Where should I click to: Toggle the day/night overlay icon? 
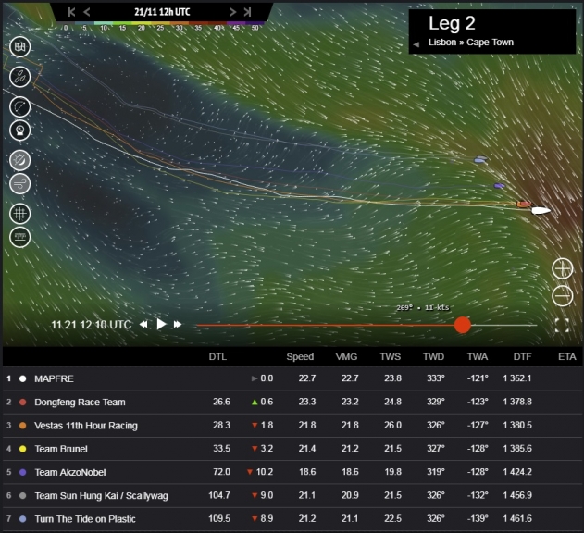19,160
